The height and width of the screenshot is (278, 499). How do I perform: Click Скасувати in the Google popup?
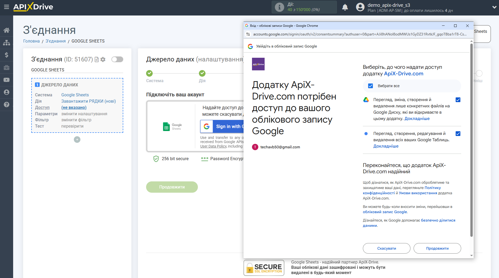(387, 248)
